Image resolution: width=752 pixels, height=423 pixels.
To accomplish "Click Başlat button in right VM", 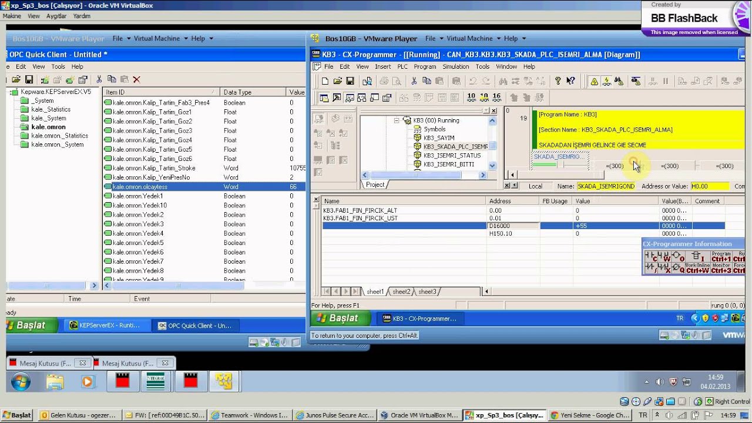I will pyautogui.click(x=341, y=318).
